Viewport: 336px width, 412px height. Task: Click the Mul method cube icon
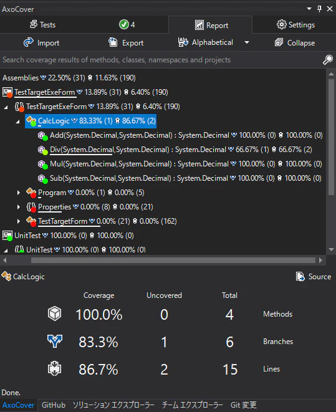point(43,164)
